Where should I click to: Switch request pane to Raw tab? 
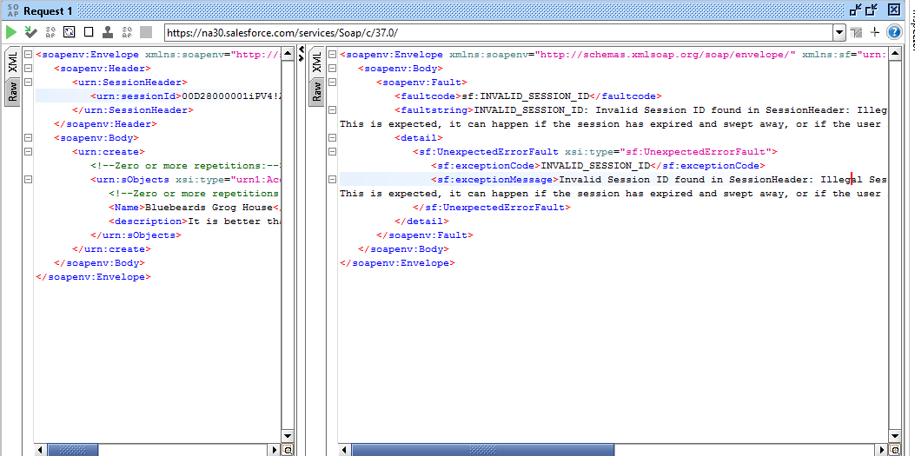[x=12, y=91]
